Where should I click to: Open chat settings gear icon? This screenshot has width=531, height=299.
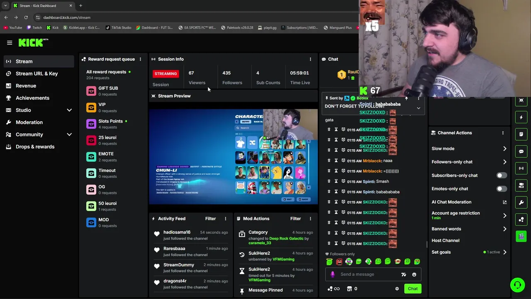tap(397, 289)
